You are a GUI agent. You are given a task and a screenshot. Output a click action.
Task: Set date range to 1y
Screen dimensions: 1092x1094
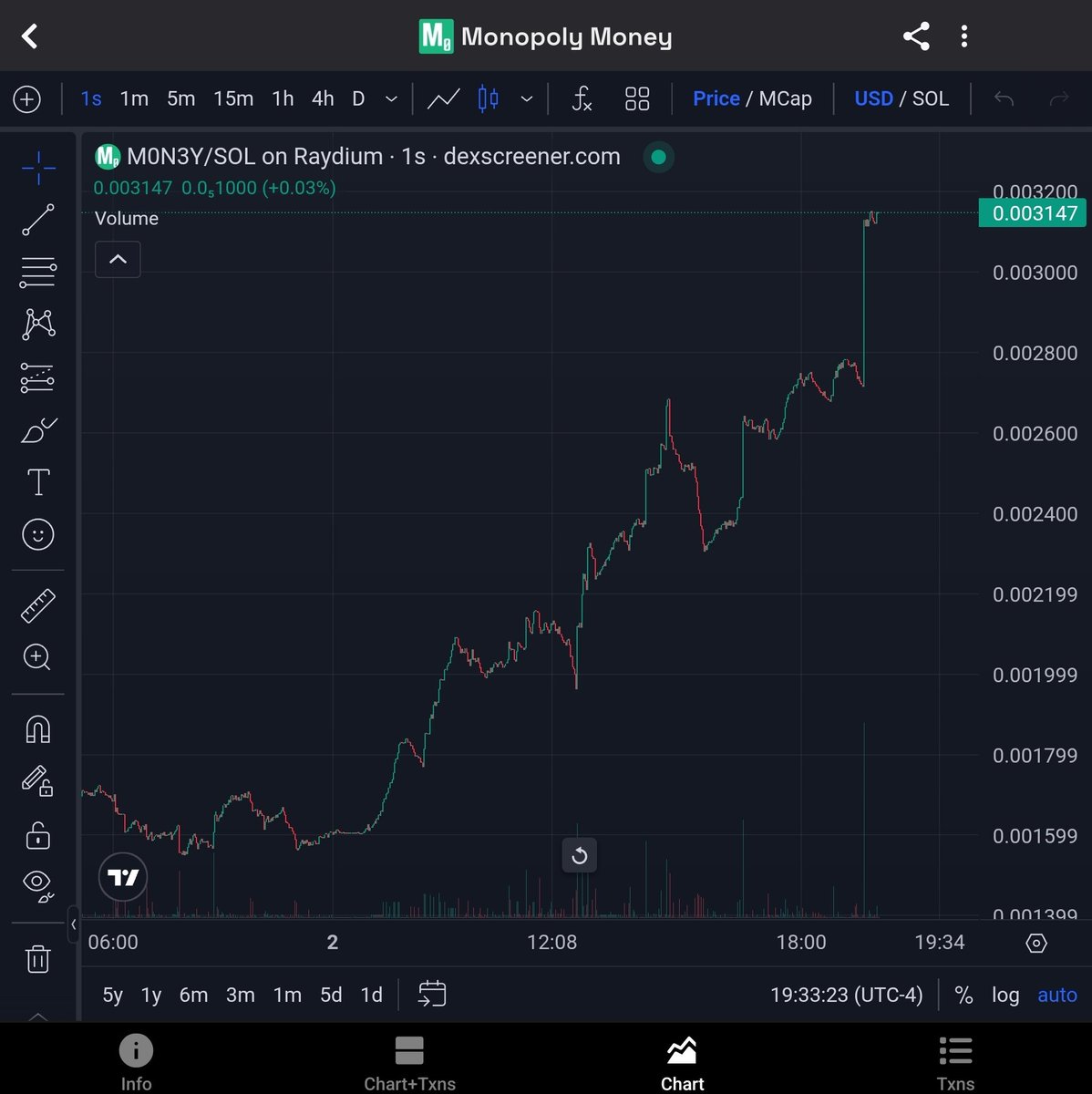pyautogui.click(x=151, y=995)
